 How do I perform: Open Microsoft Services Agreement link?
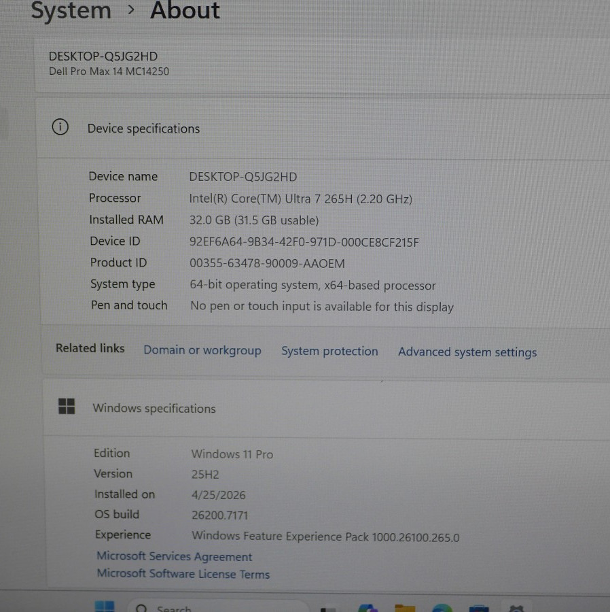[174, 556]
